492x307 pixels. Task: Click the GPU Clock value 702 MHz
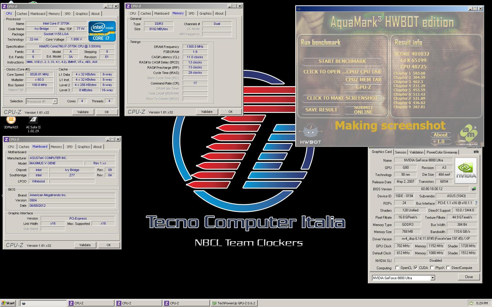point(403,246)
